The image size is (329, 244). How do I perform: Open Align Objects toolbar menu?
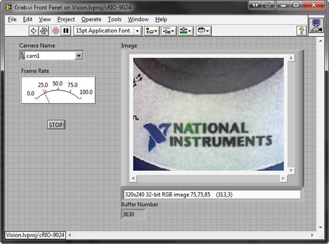click(x=152, y=31)
